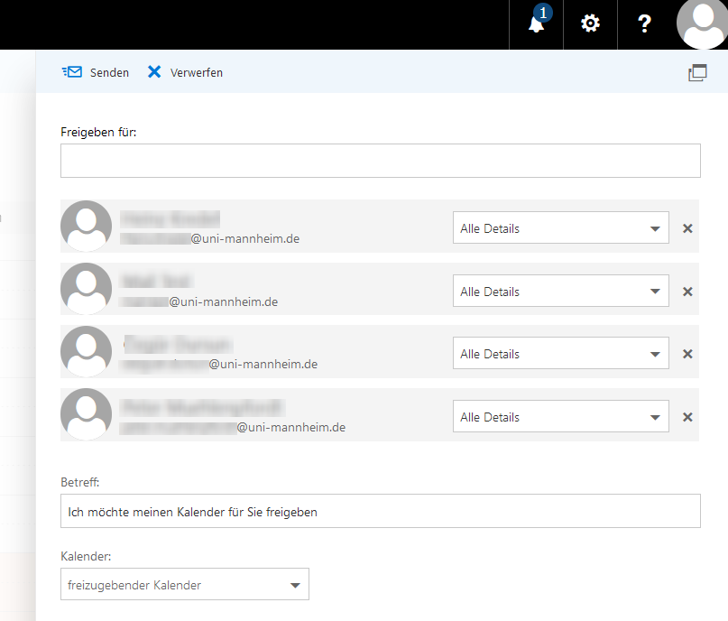Open the notifications bell icon
This screenshot has height=621, width=728.
point(536,23)
